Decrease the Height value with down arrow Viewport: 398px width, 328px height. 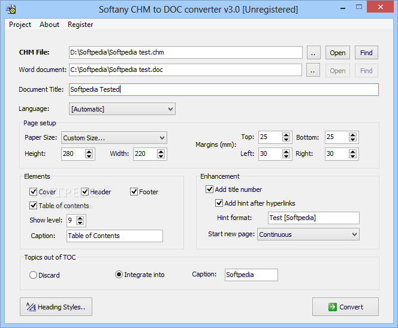89,156
